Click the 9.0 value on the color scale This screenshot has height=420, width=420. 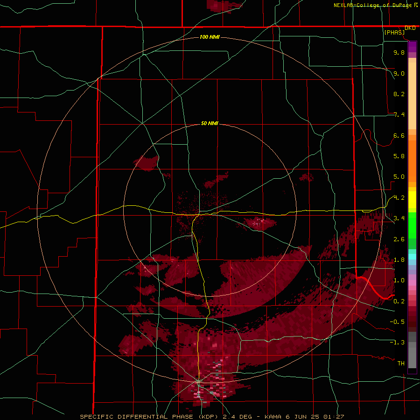point(399,73)
